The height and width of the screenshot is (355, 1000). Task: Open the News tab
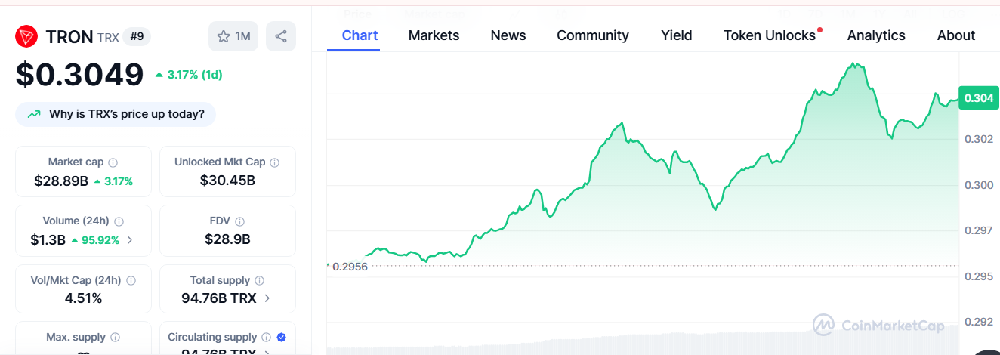508,35
